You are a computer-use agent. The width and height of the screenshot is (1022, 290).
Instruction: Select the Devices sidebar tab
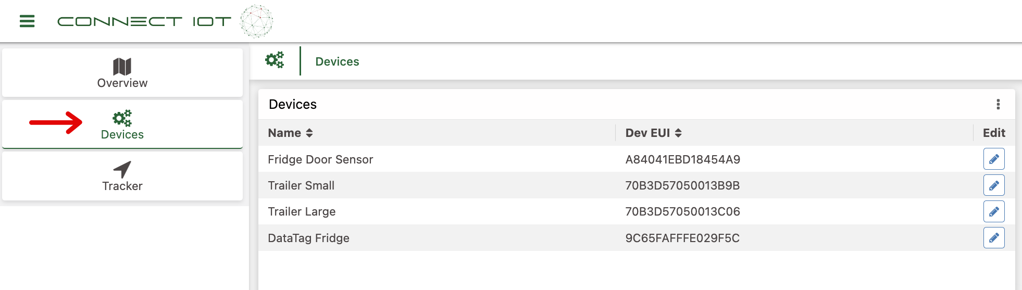pyautogui.click(x=122, y=125)
